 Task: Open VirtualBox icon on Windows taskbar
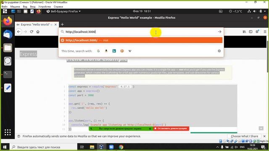[x=101, y=147]
